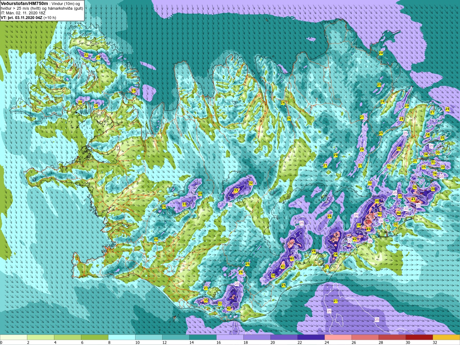Viewport: 460px width, 345px height.
Task: Click the red 28–30 m/s legend swatch
Action: point(392,337)
